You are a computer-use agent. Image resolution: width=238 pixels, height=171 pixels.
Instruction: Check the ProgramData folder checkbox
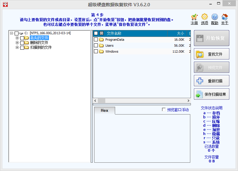click(x=96, y=40)
